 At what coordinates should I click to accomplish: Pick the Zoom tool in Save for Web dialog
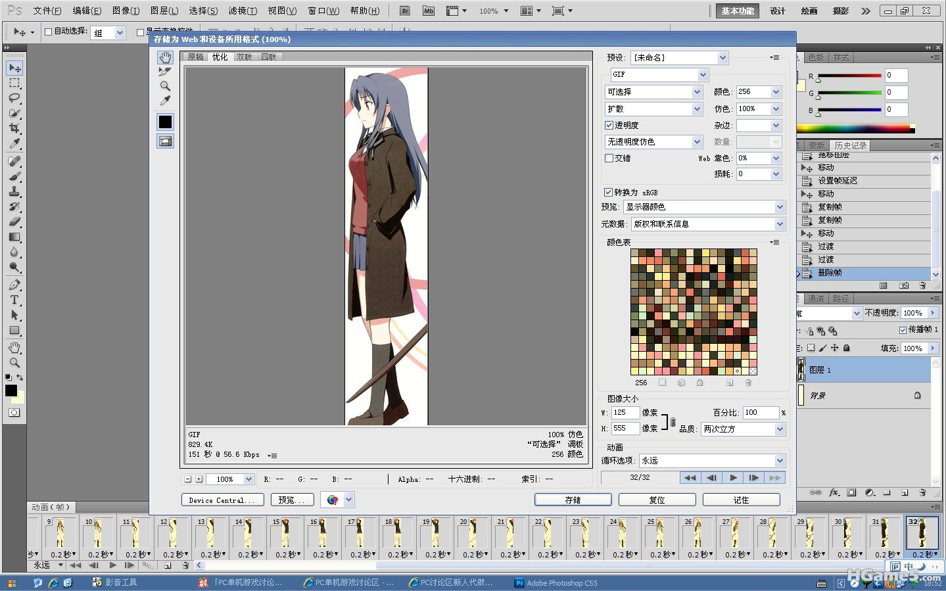pyautogui.click(x=165, y=86)
